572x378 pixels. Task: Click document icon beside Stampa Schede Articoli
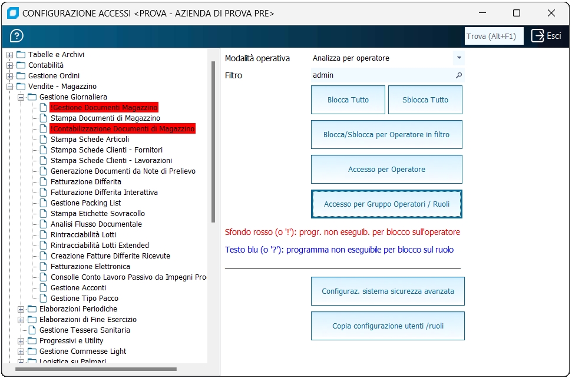tap(44, 139)
